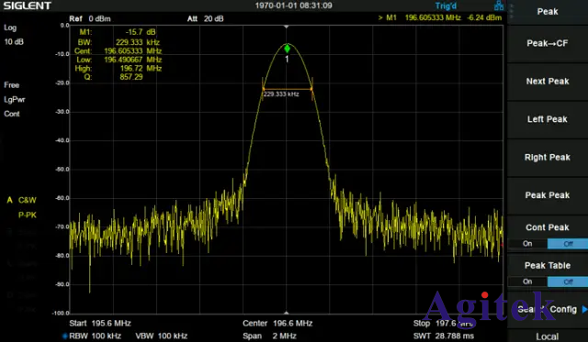588x342 pixels.
Task: Click the blue RBW auto indicator dot
Action: (65, 336)
